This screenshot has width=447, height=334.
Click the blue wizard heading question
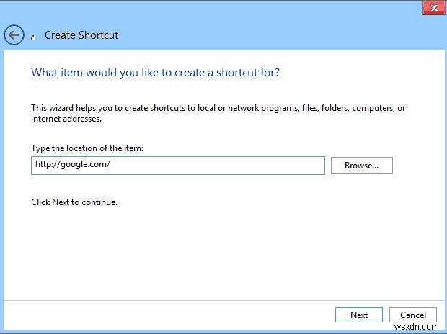[x=155, y=73]
